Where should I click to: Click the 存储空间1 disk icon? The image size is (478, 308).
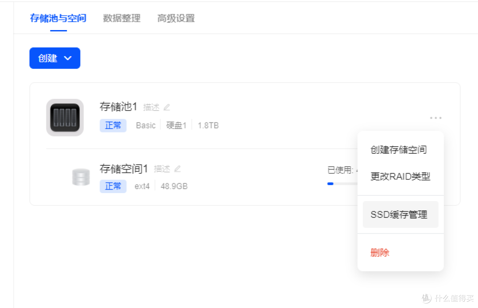(x=81, y=177)
